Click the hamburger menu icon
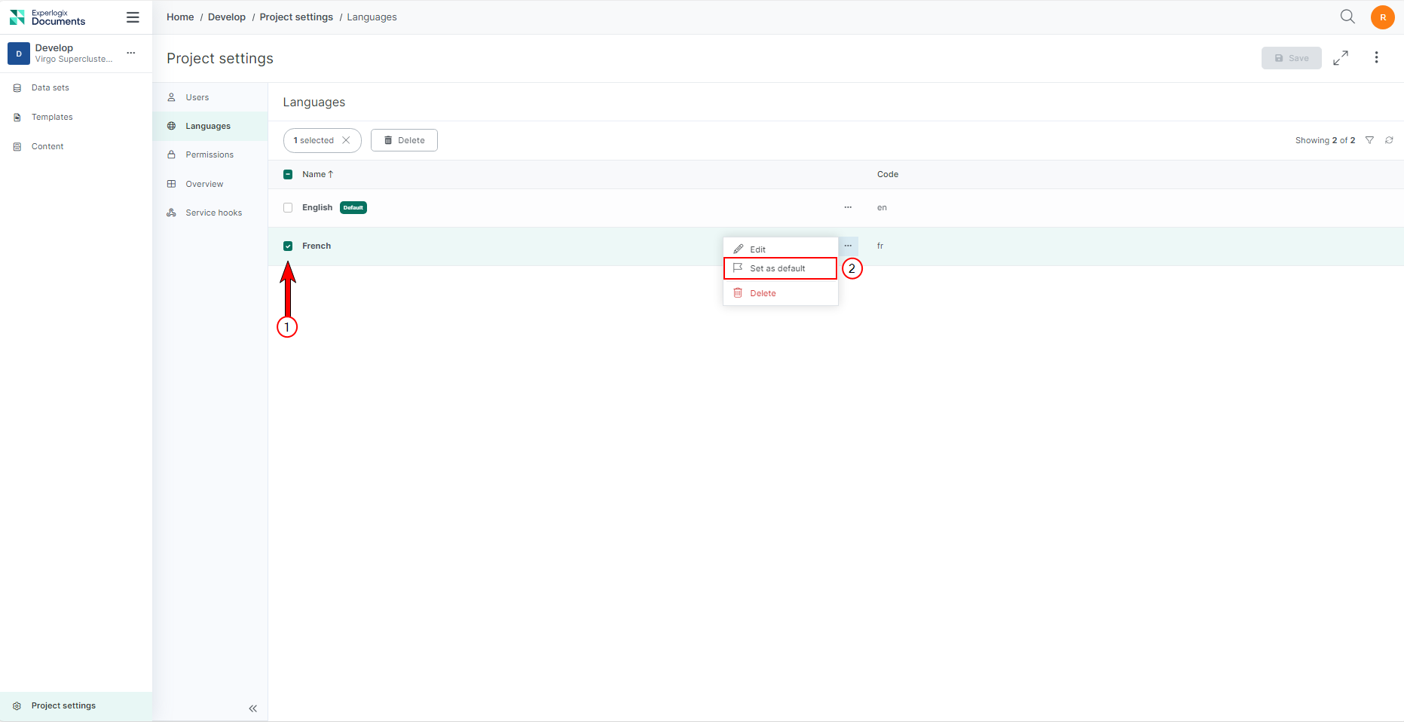This screenshot has height=722, width=1404. coord(133,17)
